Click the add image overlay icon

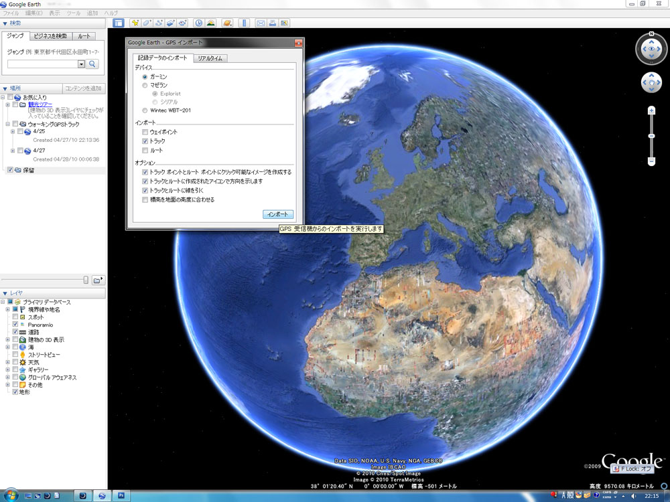(x=170, y=23)
